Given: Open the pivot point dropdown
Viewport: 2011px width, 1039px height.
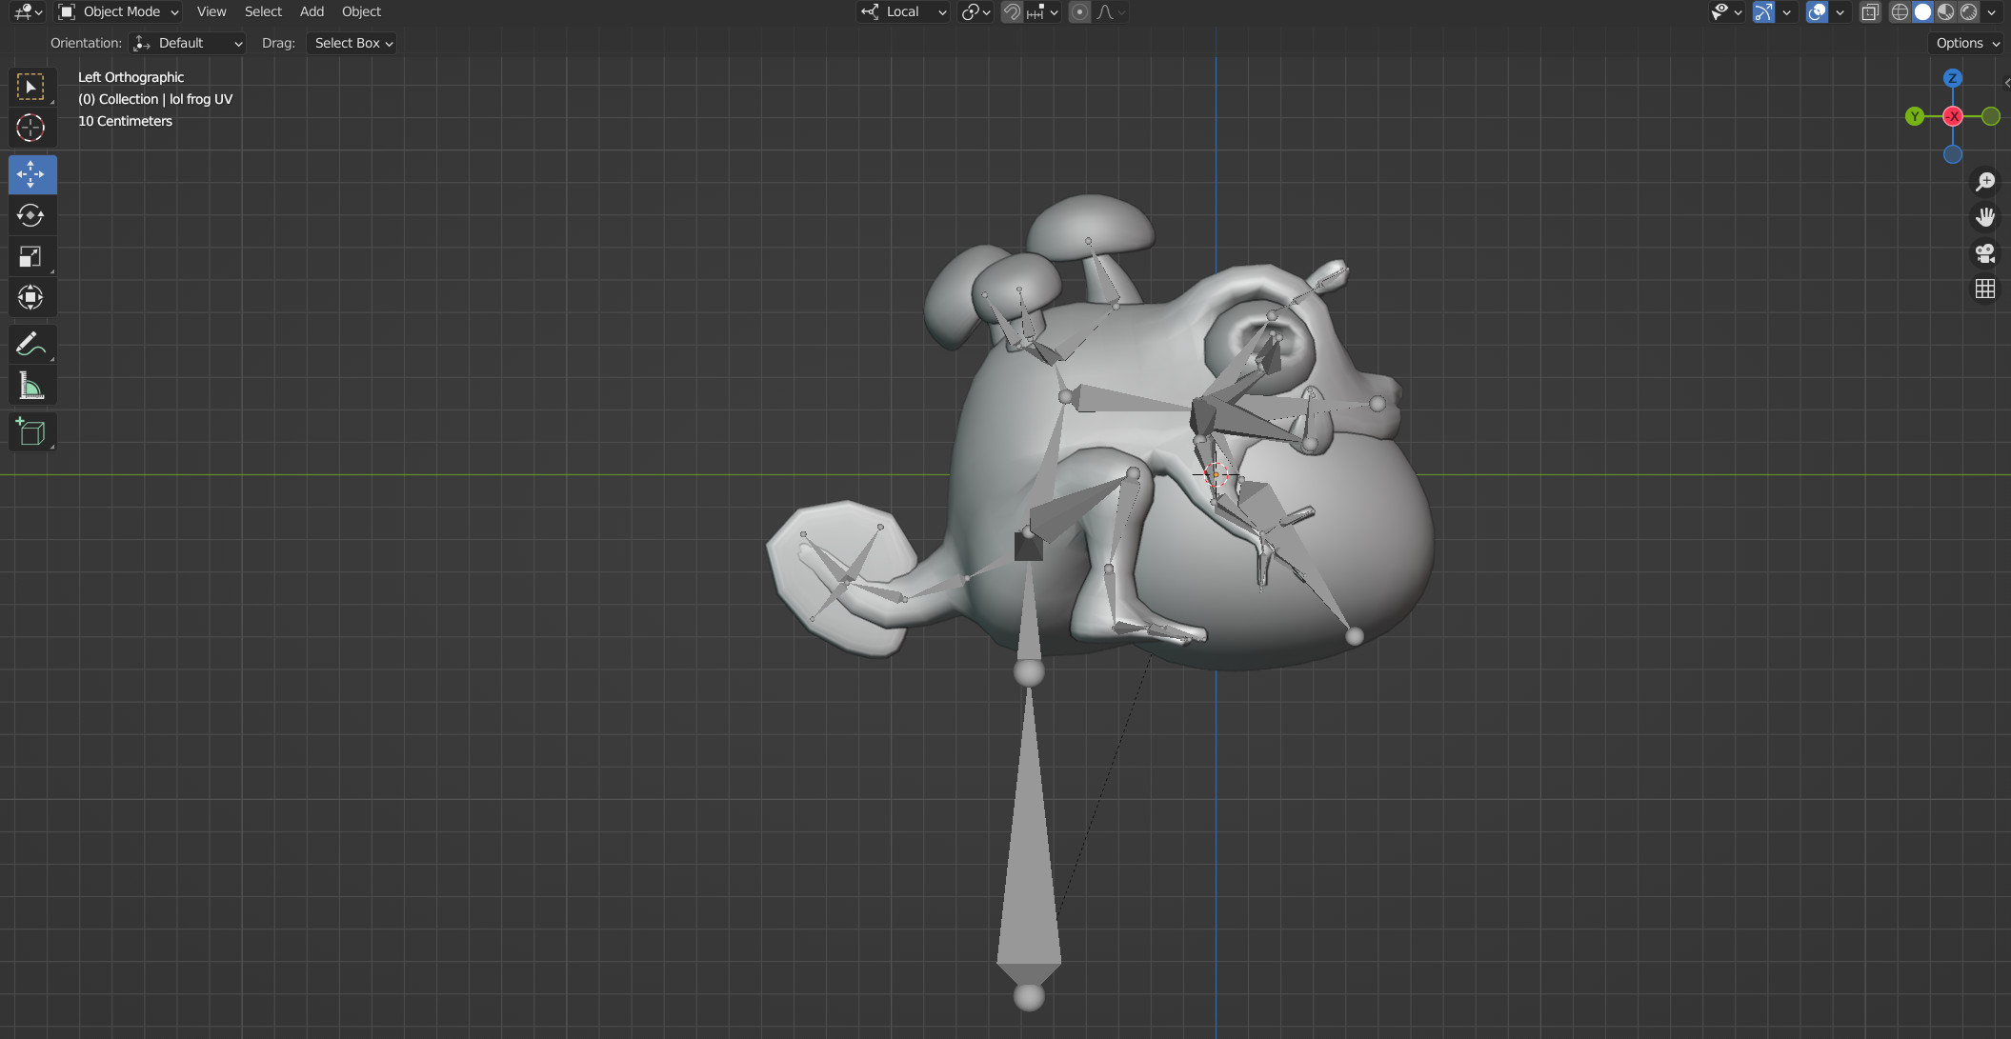Looking at the screenshot, I should (975, 11).
